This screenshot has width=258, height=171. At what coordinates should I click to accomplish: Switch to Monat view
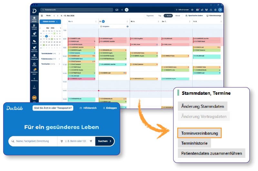coord(178,16)
